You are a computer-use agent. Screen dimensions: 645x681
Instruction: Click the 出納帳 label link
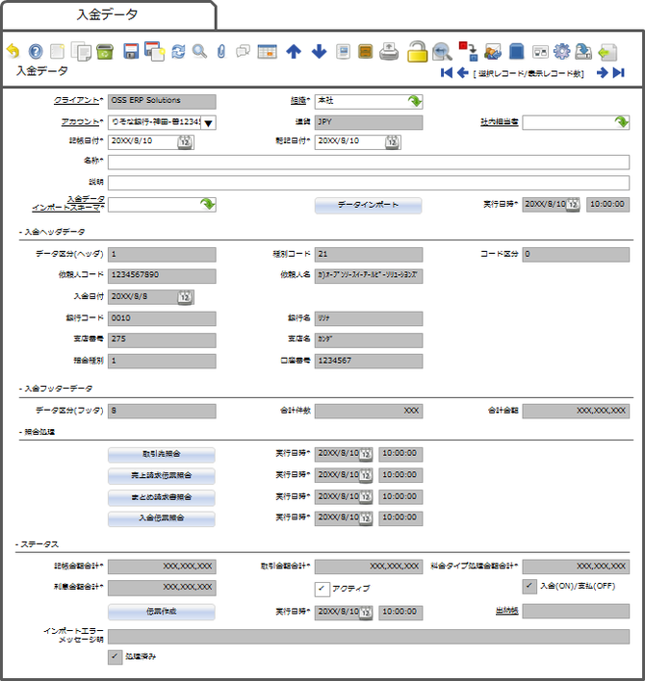coord(506,611)
